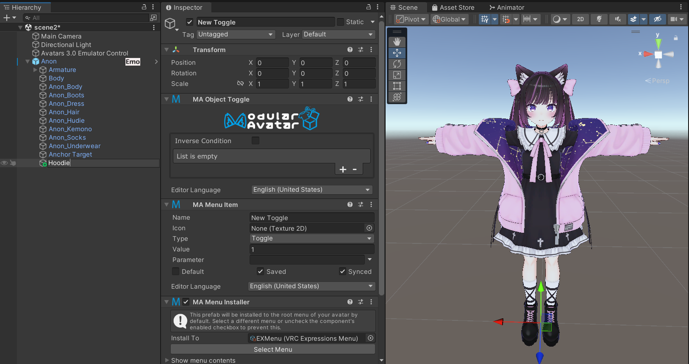The width and height of the screenshot is (689, 364).
Task: Enable the Static checkbox
Action: 341,22
